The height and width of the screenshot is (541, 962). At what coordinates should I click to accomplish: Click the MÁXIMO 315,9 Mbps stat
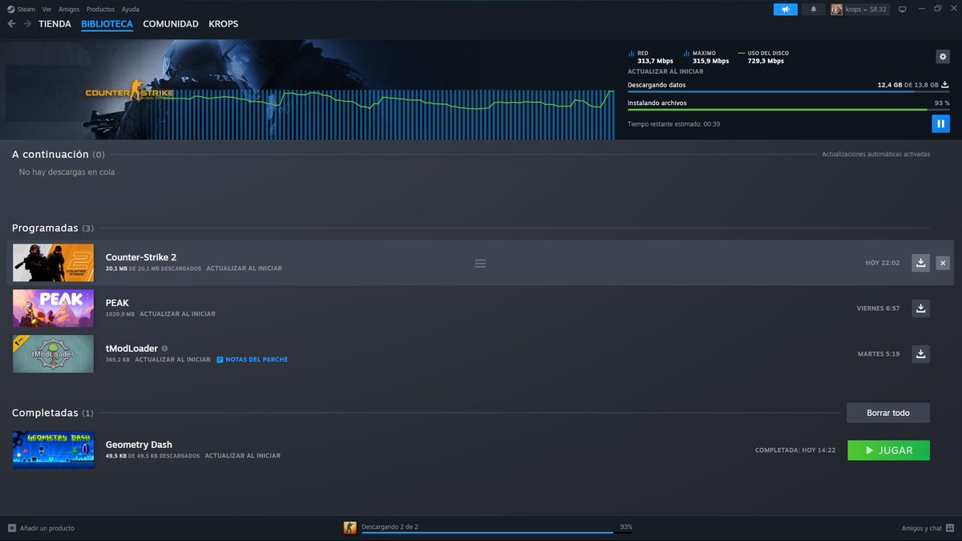tap(706, 57)
